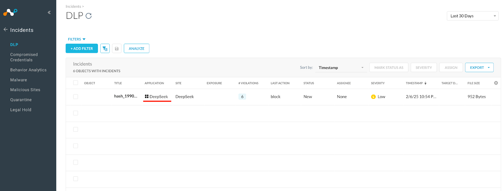The image size is (504, 191).
Task: Click the ASSIGN button
Action: pyautogui.click(x=451, y=67)
